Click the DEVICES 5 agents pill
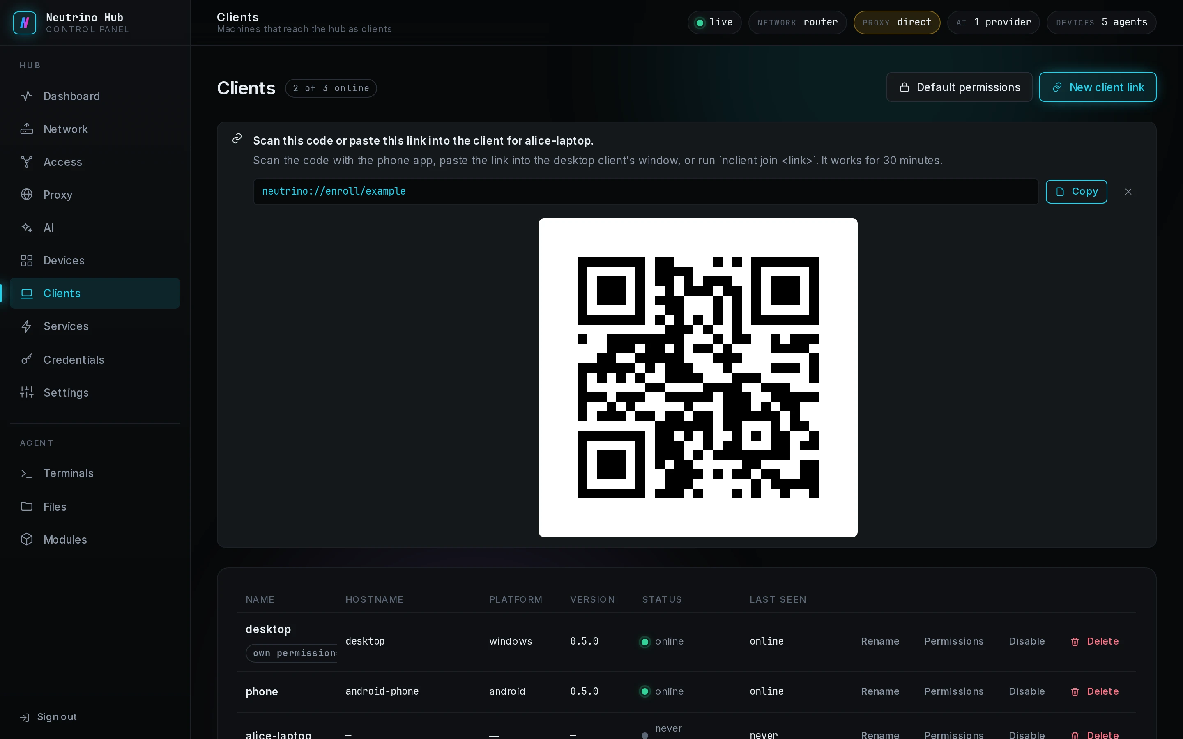Screen dimensions: 1183x739 point(1101,23)
